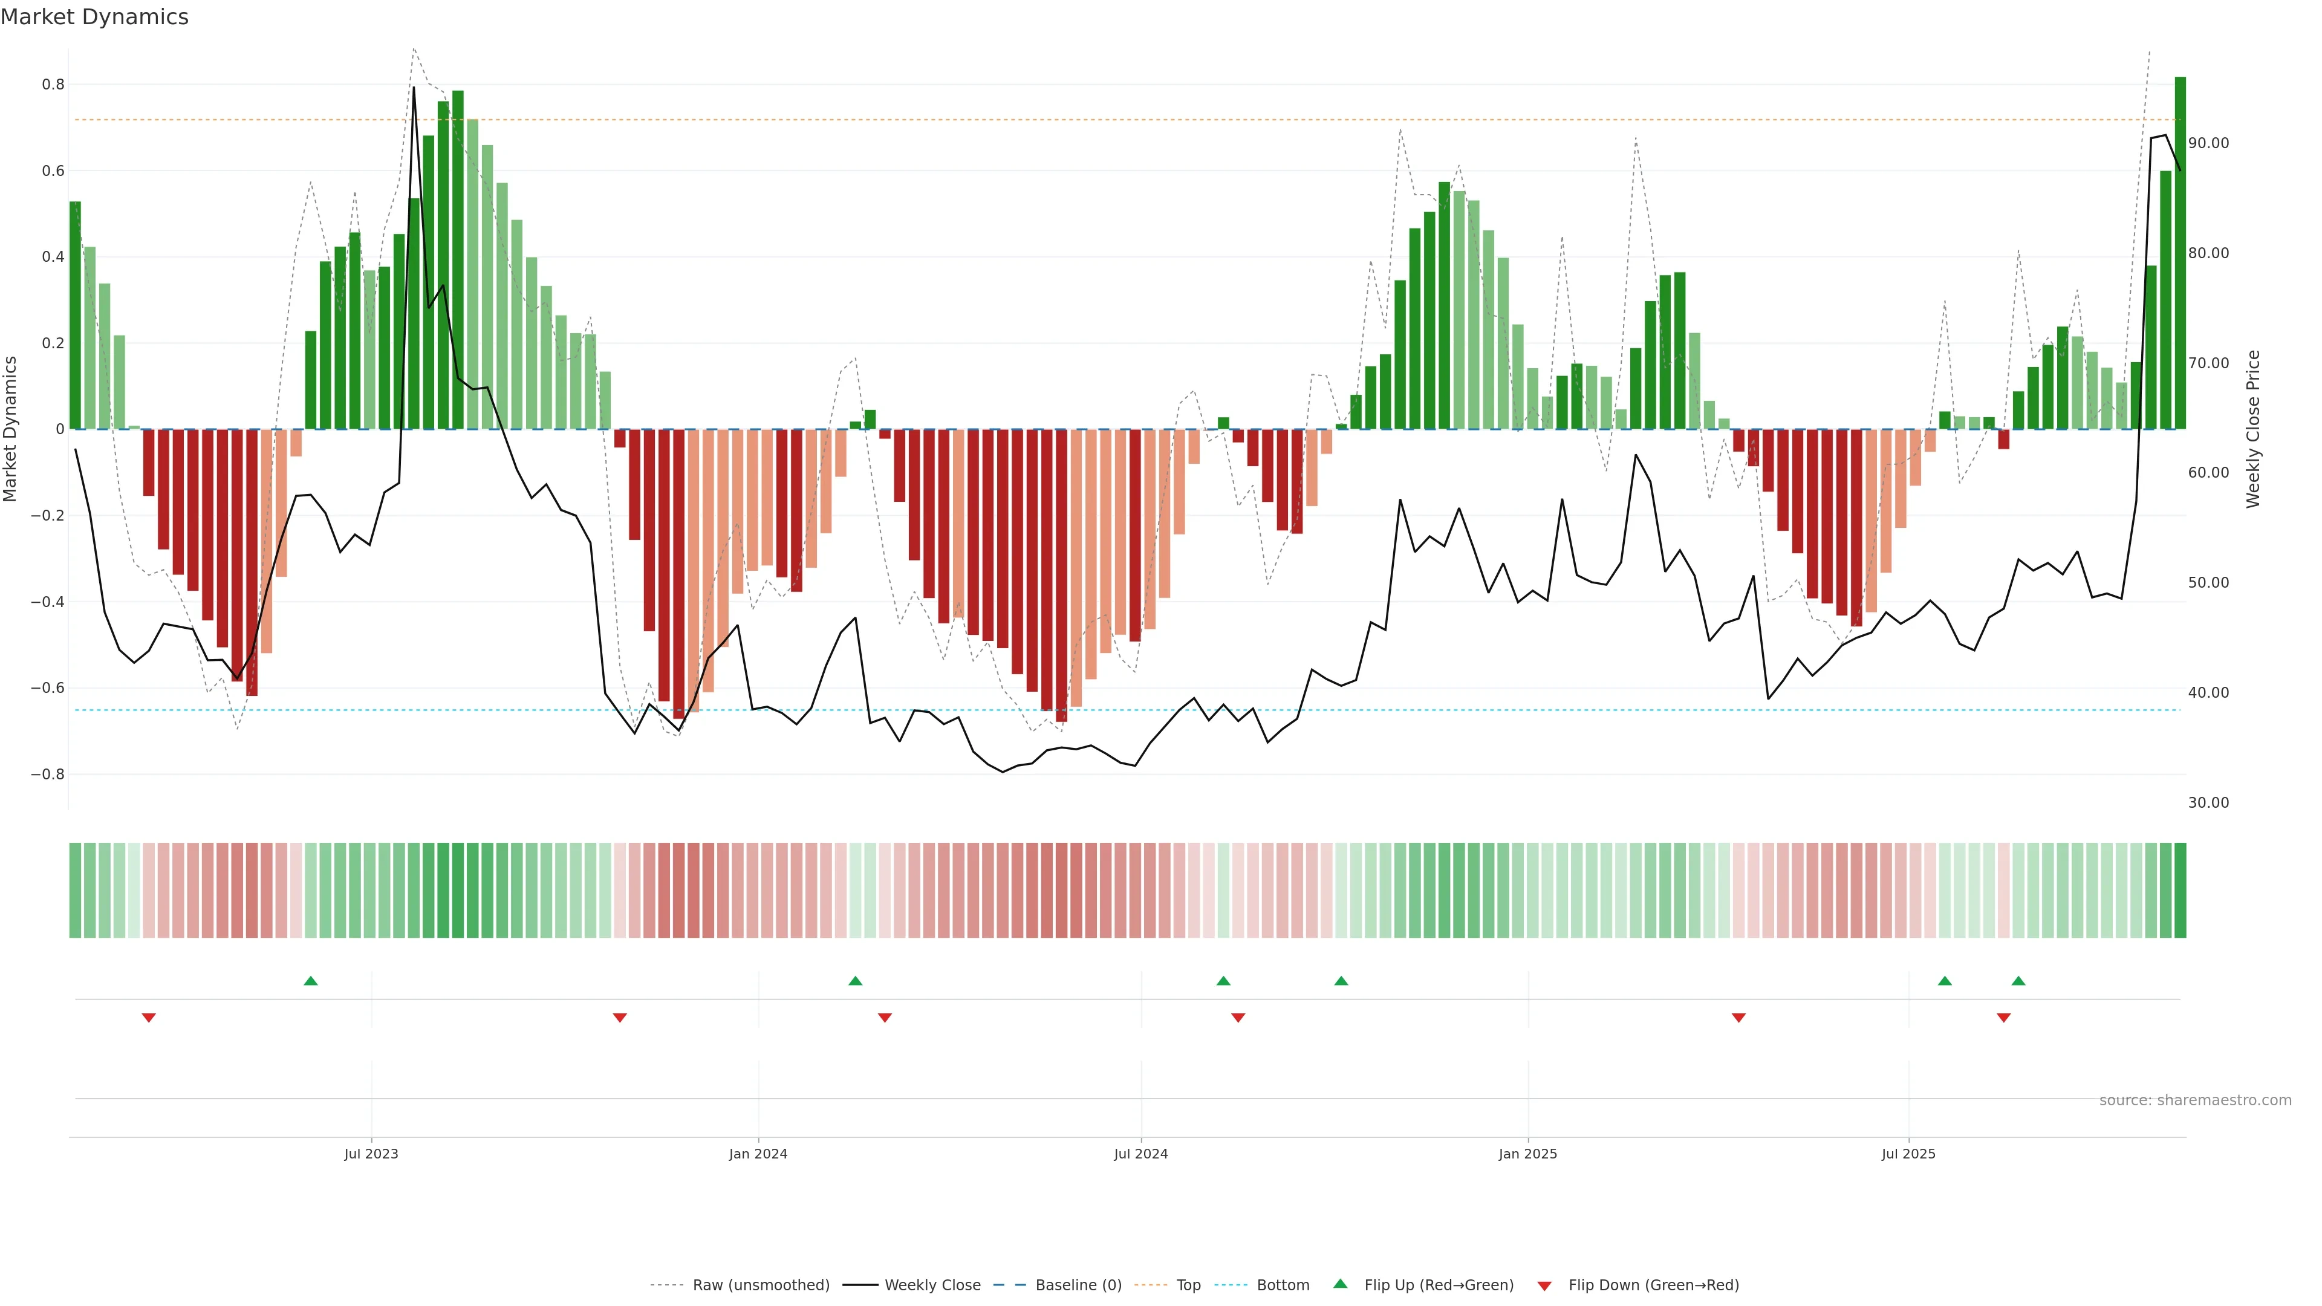Click the leftmost red flip-down triangle marker

(149, 1018)
